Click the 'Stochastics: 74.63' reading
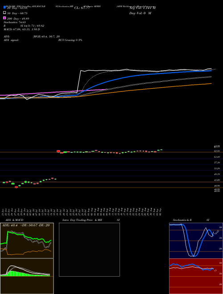The height and width of the screenshot is (294, 223). coord(15,22)
